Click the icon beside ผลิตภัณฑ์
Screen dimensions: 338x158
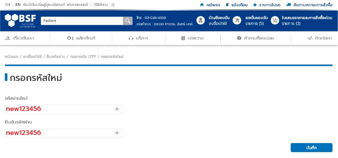click(70, 38)
